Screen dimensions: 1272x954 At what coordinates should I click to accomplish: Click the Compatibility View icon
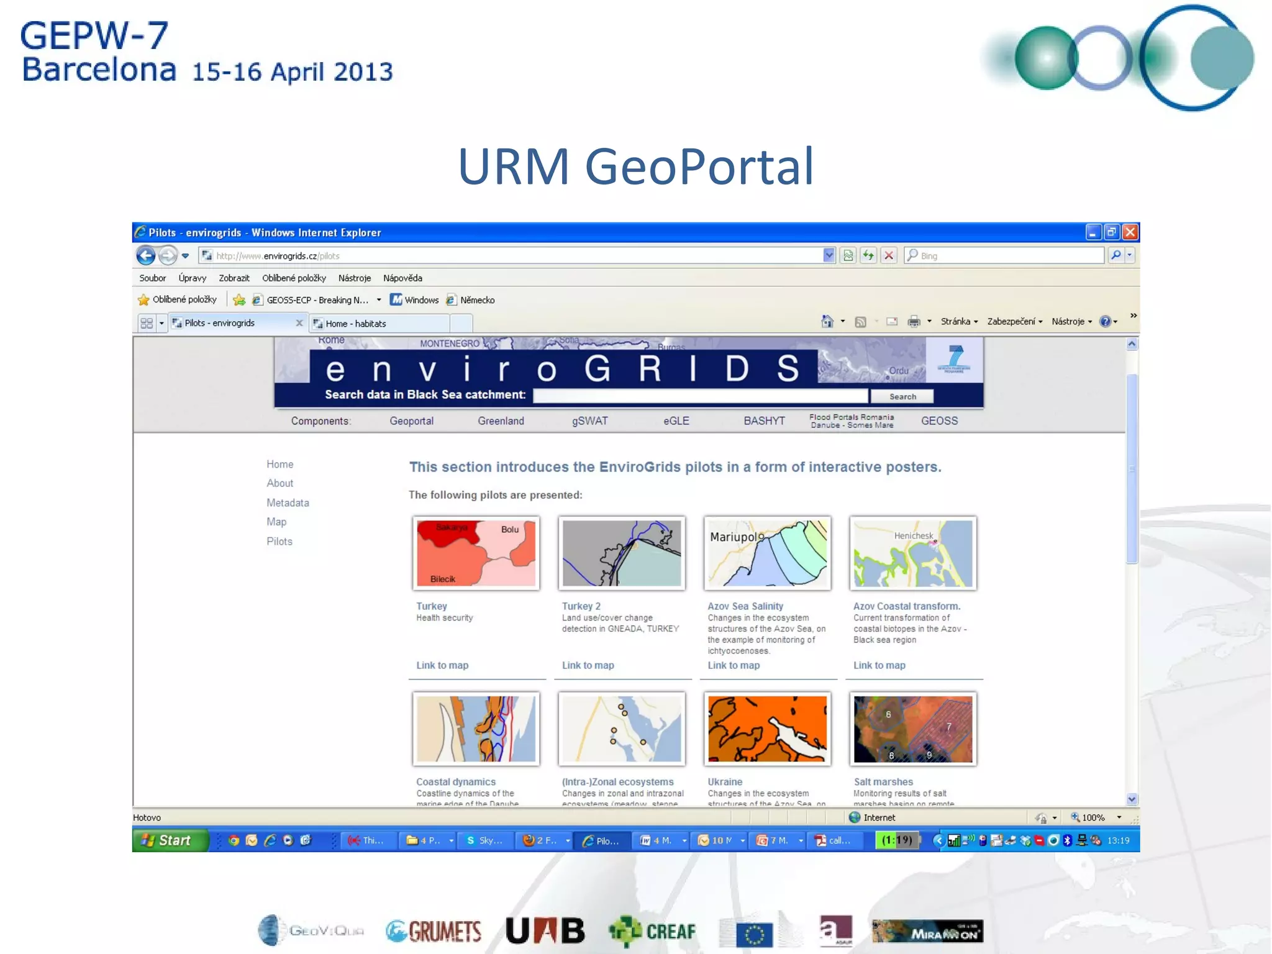tap(848, 255)
